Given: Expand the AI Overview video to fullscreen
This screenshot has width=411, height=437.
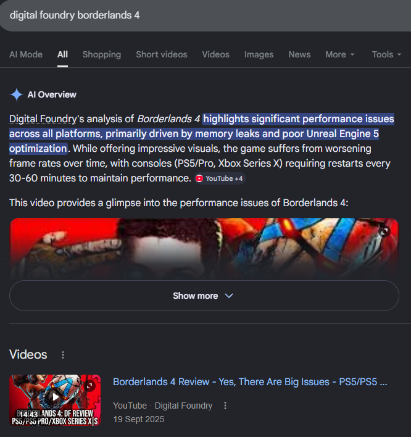Looking at the screenshot, I should click(384, 231).
